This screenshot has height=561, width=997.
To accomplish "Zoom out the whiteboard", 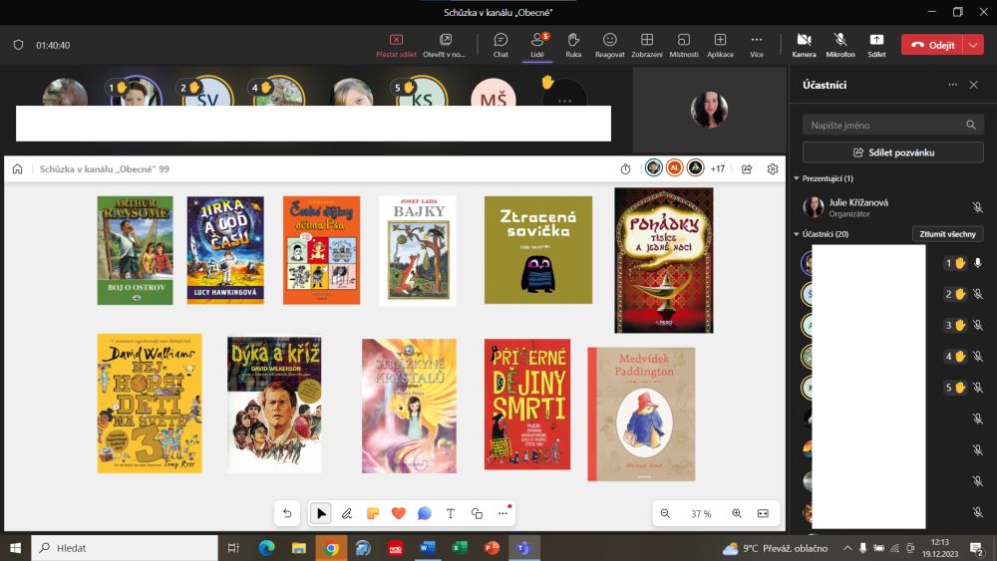I will (665, 513).
